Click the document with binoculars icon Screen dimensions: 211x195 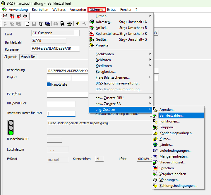click(62, 24)
